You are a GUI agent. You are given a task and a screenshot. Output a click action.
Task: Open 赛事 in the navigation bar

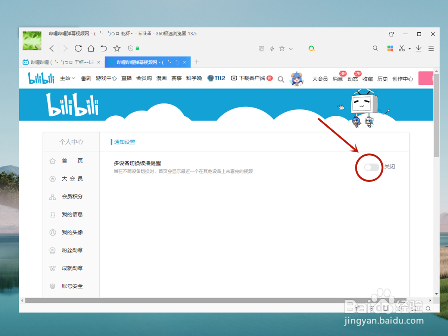[x=177, y=78]
